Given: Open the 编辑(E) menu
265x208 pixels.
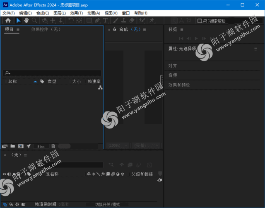Looking at the screenshot, I should [25, 13].
